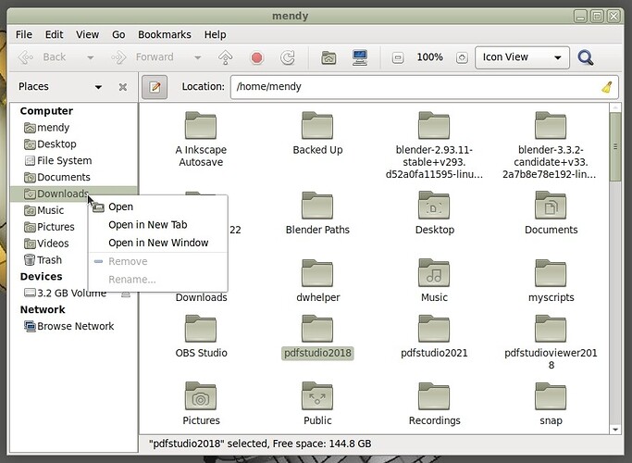Select the Backed Up folder
Screen dimensions: 632x463
tap(317, 133)
